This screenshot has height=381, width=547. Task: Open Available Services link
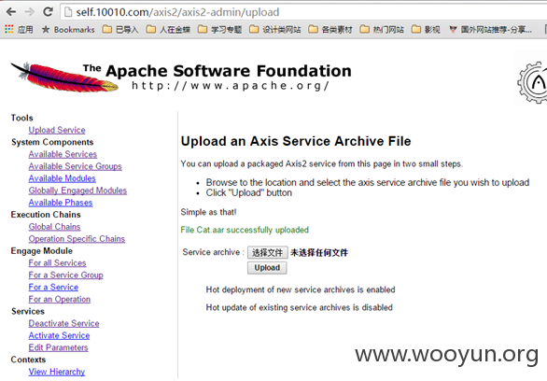coord(63,154)
